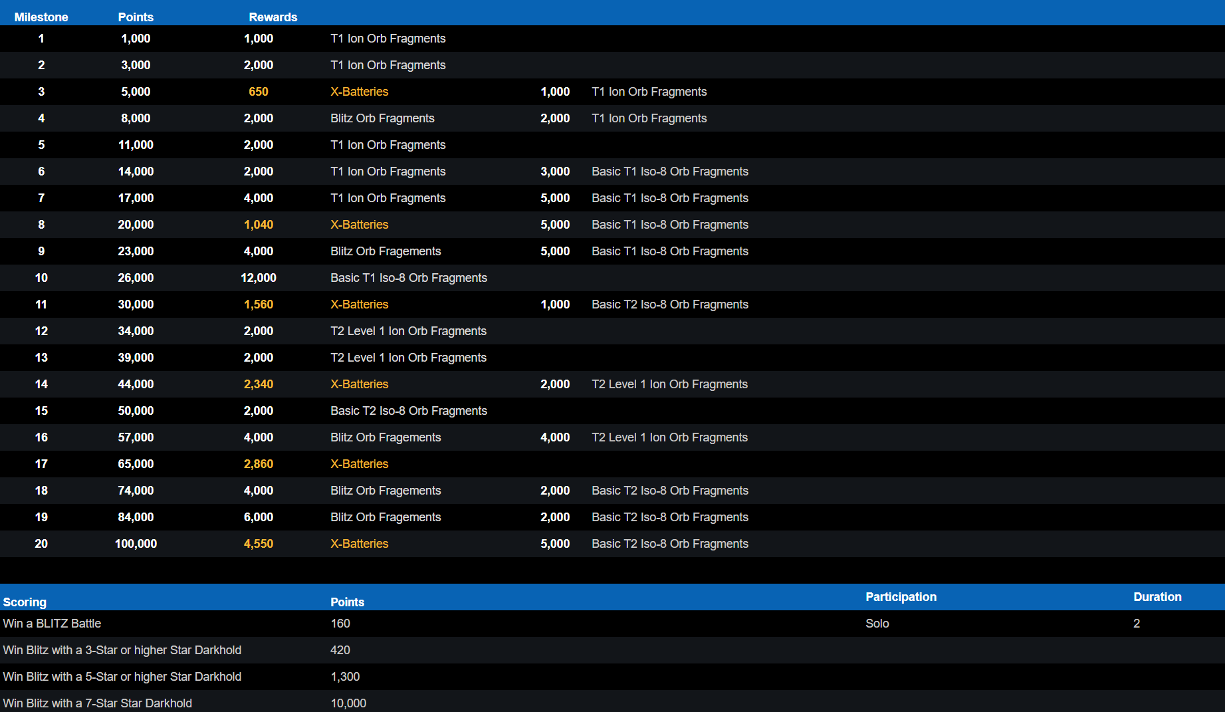Click T1 Ion Orb Fragments in milestone 2 row

388,65
